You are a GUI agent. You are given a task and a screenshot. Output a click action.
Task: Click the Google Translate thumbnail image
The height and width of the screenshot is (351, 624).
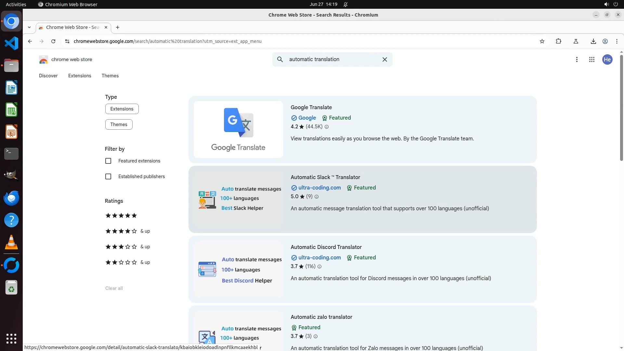(x=238, y=129)
